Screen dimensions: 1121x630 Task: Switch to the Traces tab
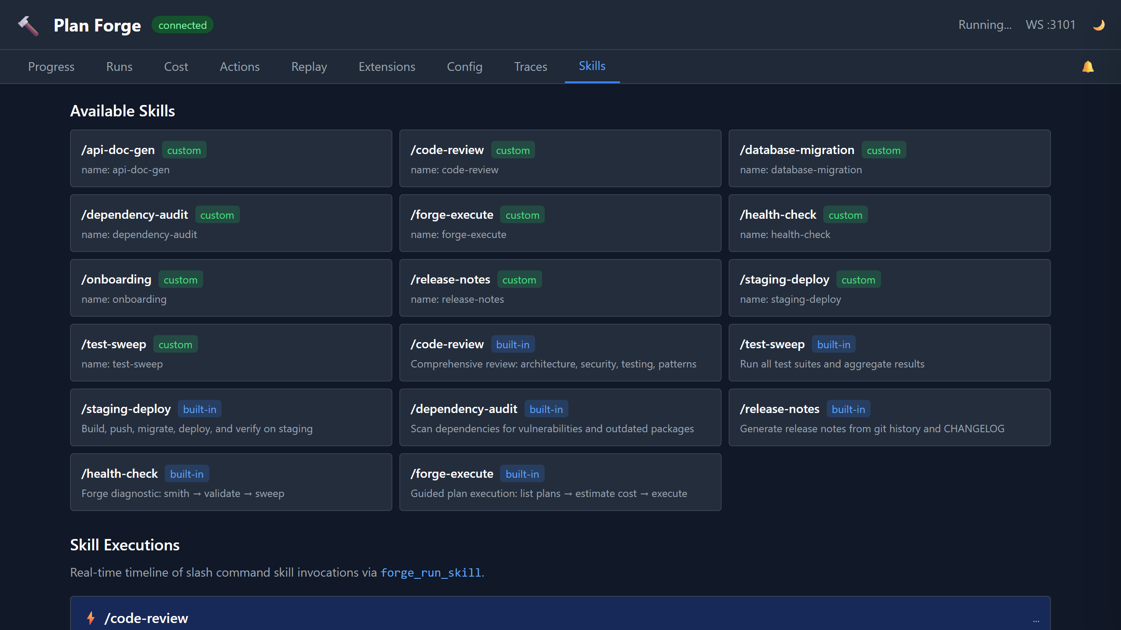530,66
